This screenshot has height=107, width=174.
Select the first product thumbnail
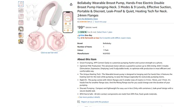pos(21,4)
